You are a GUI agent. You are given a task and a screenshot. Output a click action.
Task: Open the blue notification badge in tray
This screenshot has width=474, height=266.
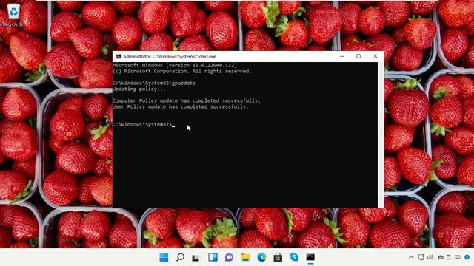click(467, 257)
